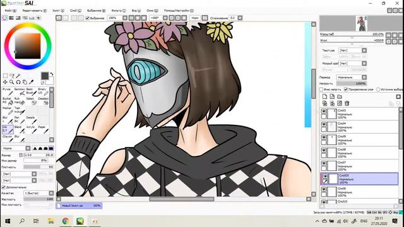
Task: Select the rotate canvas tool
Action: tap(18, 82)
